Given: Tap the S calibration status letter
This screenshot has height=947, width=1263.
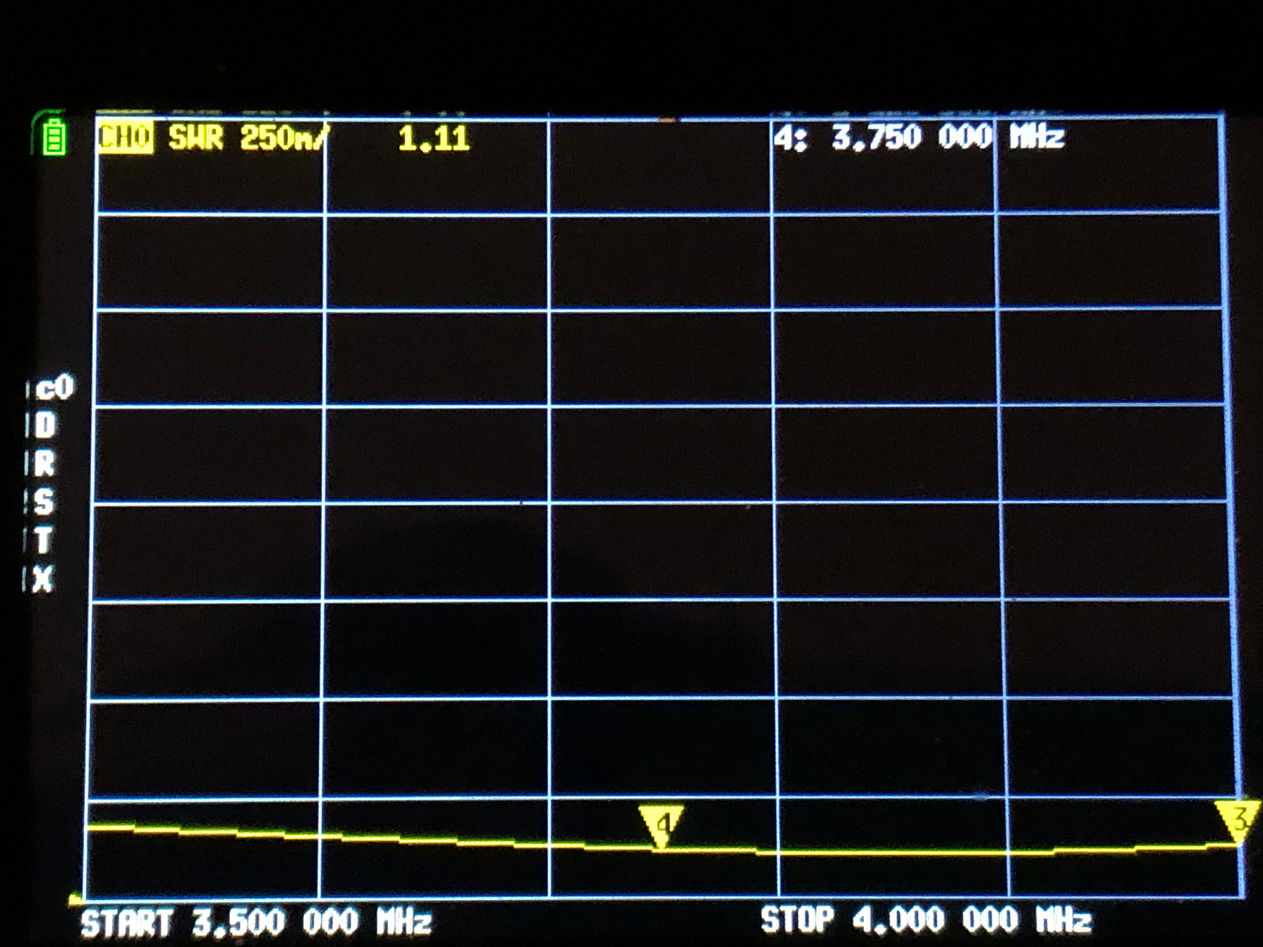Looking at the screenshot, I should click(x=43, y=502).
